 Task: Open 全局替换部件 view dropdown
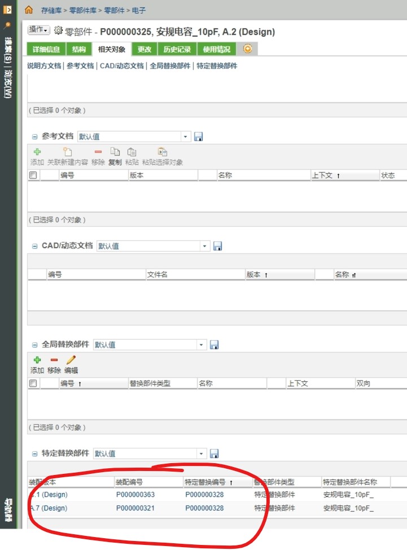click(x=201, y=345)
